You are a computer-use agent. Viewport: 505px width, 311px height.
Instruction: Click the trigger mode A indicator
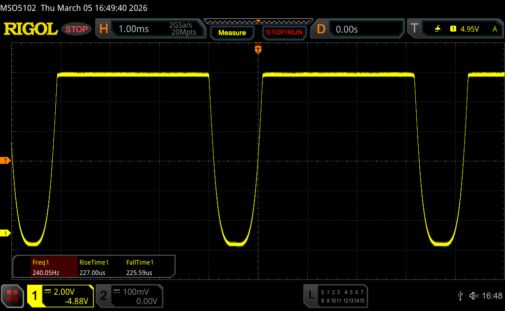495,29
